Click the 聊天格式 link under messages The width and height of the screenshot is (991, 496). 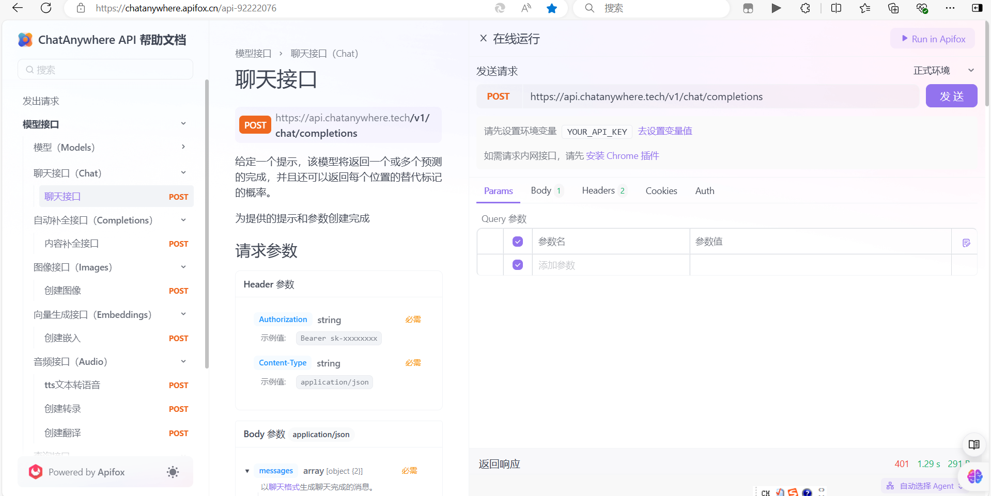coord(284,487)
